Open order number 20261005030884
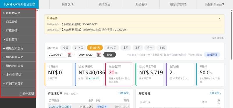Screen dimensions: 233x108 point(60,107)
